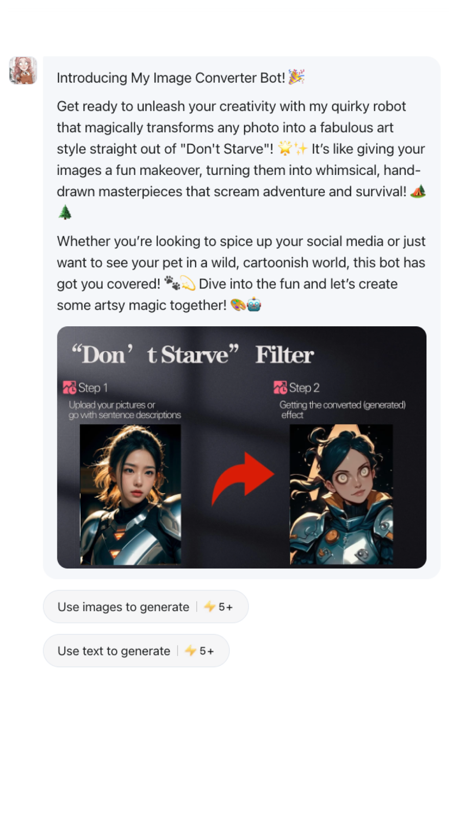
Task: Click the Step 2 pink logo icon
Action: tap(280, 388)
